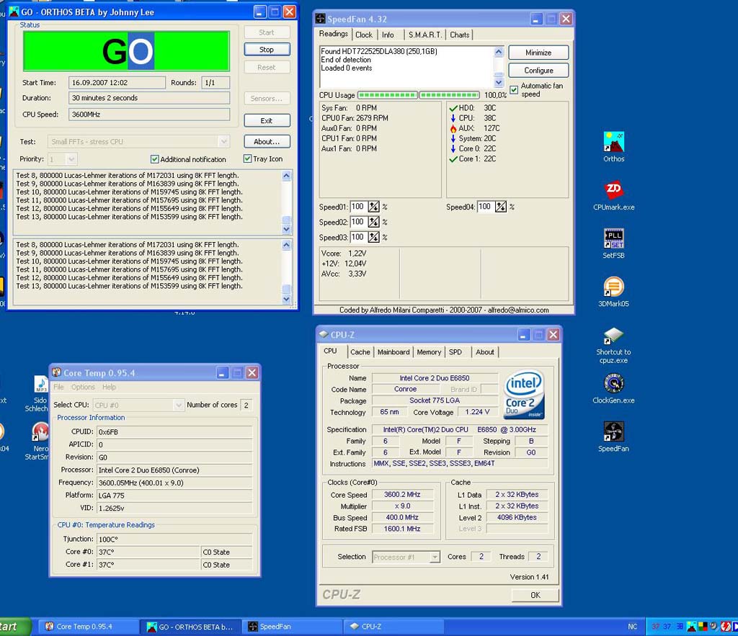The height and width of the screenshot is (636, 738).
Task: Click the CPU-Z title bar icon
Action: [x=324, y=334]
